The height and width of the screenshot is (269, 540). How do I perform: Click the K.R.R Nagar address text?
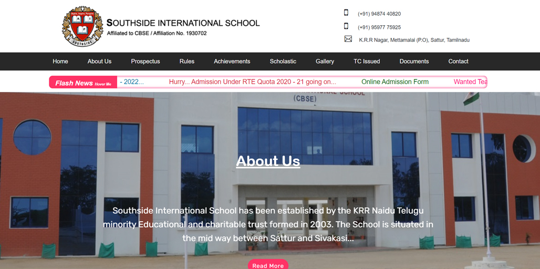click(414, 40)
